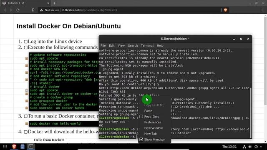
Task: Close the Tutorial List tab
Action: 48,3
